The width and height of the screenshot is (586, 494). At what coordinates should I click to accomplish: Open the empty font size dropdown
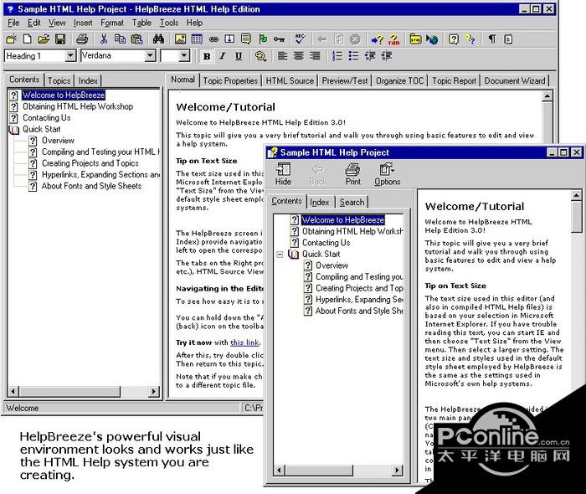click(x=184, y=56)
